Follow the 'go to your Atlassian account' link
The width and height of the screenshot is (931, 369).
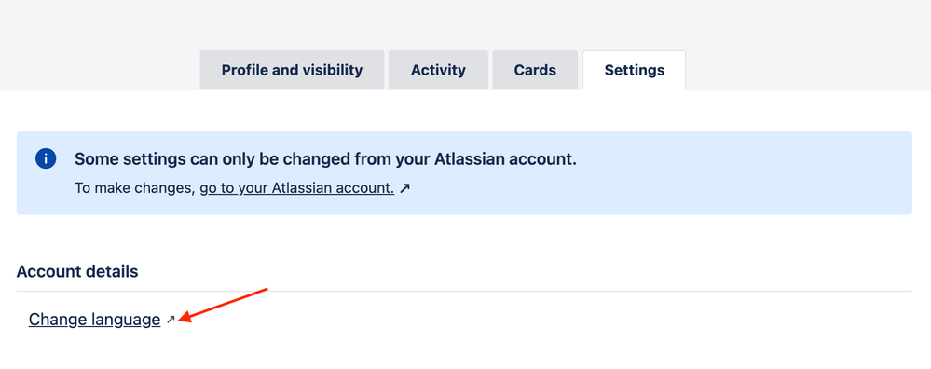pyautogui.click(x=297, y=188)
